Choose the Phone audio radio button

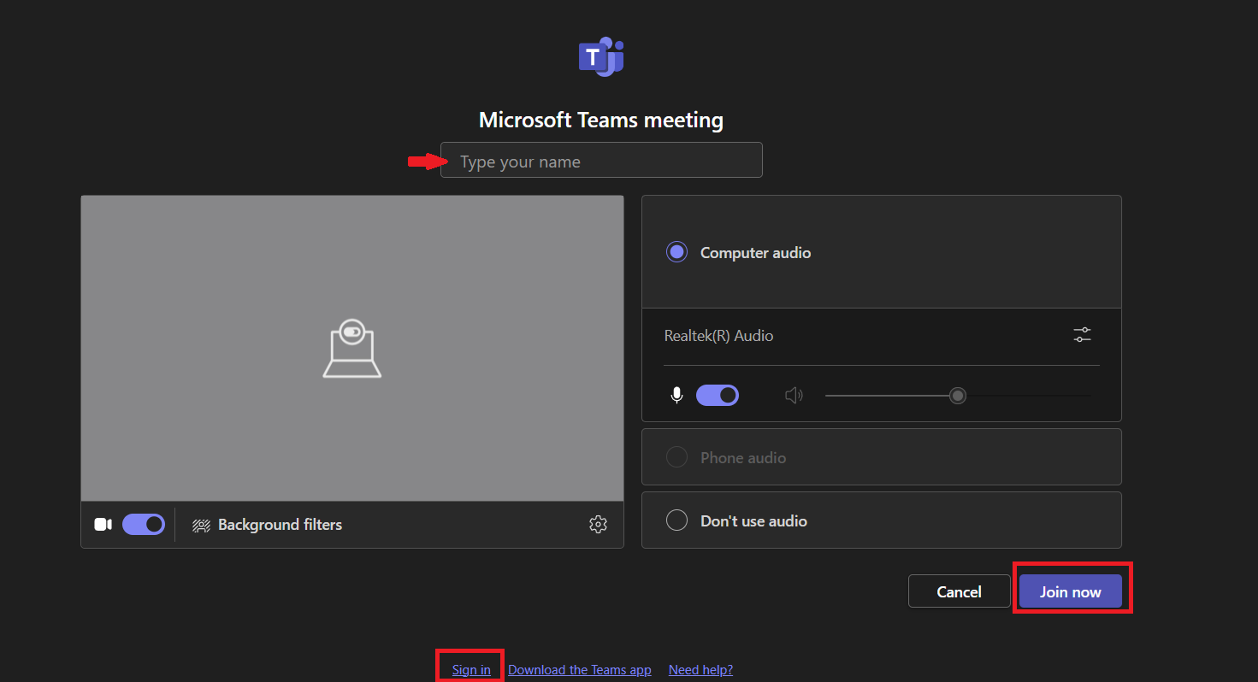pyautogui.click(x=676, y=457)
